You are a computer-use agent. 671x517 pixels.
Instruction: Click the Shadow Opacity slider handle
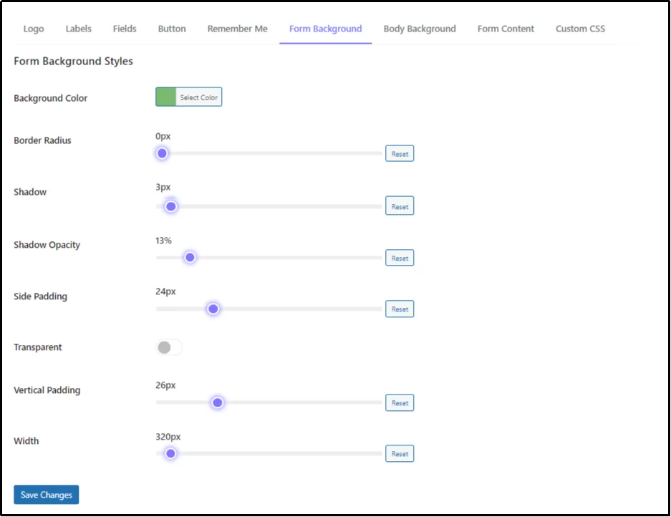click(190, 258)
